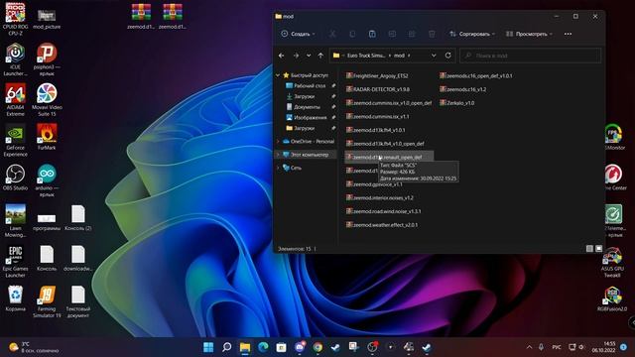Viewport: 635px width, 357px height.
Task: Click Movavi Video Suite 15 desktop icon
Action: (x=47, y=99)
